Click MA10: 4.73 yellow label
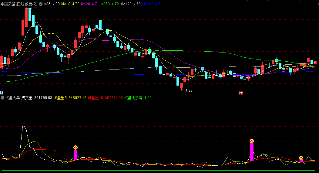Screen dimensions: 319x173 point(70,4)
